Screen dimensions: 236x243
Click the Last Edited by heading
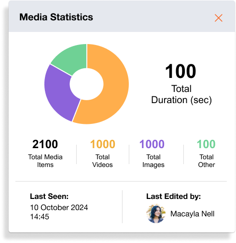[173, 197]
